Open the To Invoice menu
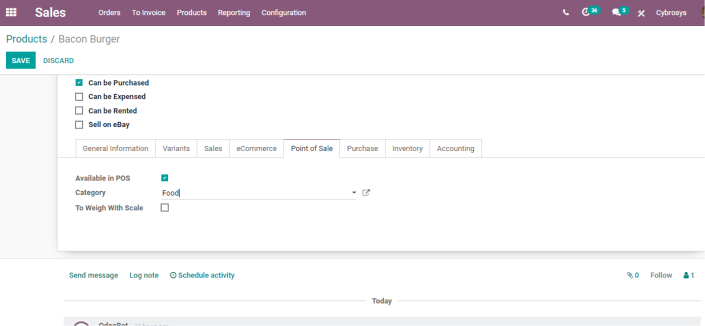Image resolution: width=705 pixels, height=326 pixels. tap(148, 13)
